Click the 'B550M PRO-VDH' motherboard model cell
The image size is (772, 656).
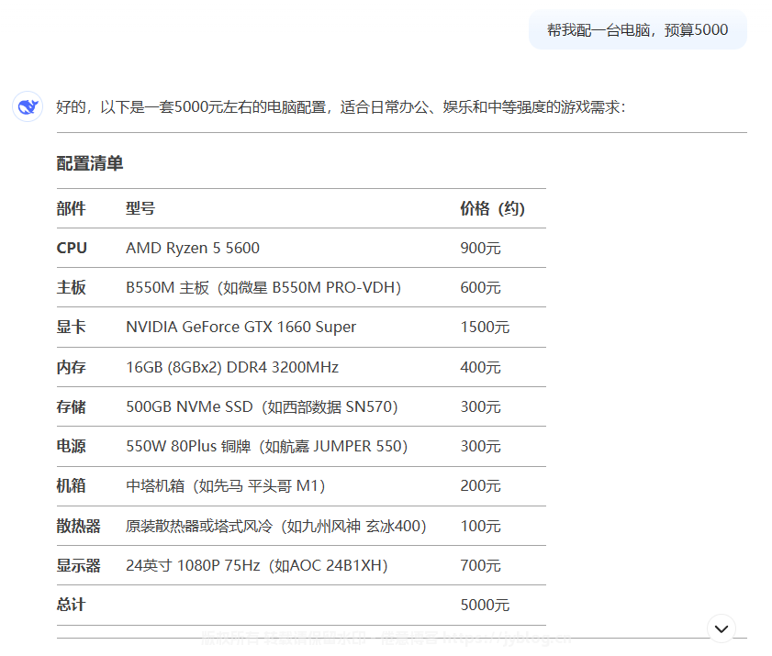(263, 287)
